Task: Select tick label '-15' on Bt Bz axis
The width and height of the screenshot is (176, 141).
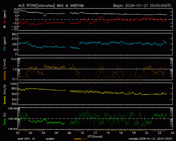Action: 14,30
